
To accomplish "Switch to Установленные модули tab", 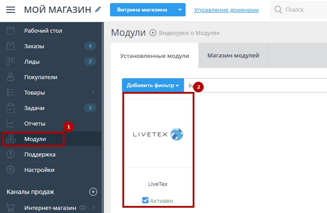I will 155,56.
